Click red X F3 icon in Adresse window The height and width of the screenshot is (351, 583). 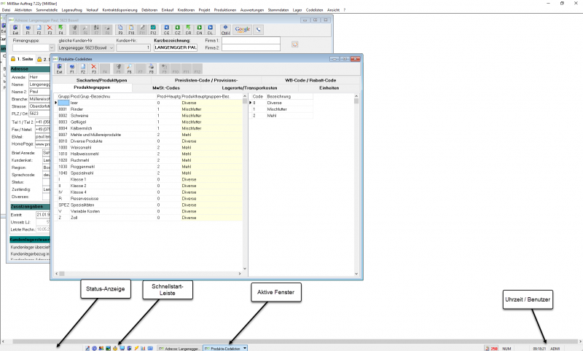pyautogui.click(x=50, y=30)
